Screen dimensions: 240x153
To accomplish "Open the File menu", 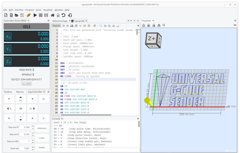I will 5,10.
